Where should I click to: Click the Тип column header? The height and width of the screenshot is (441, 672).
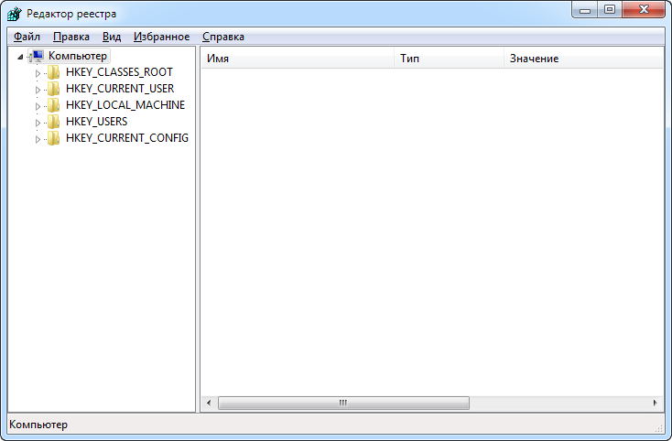pos(449,59)
